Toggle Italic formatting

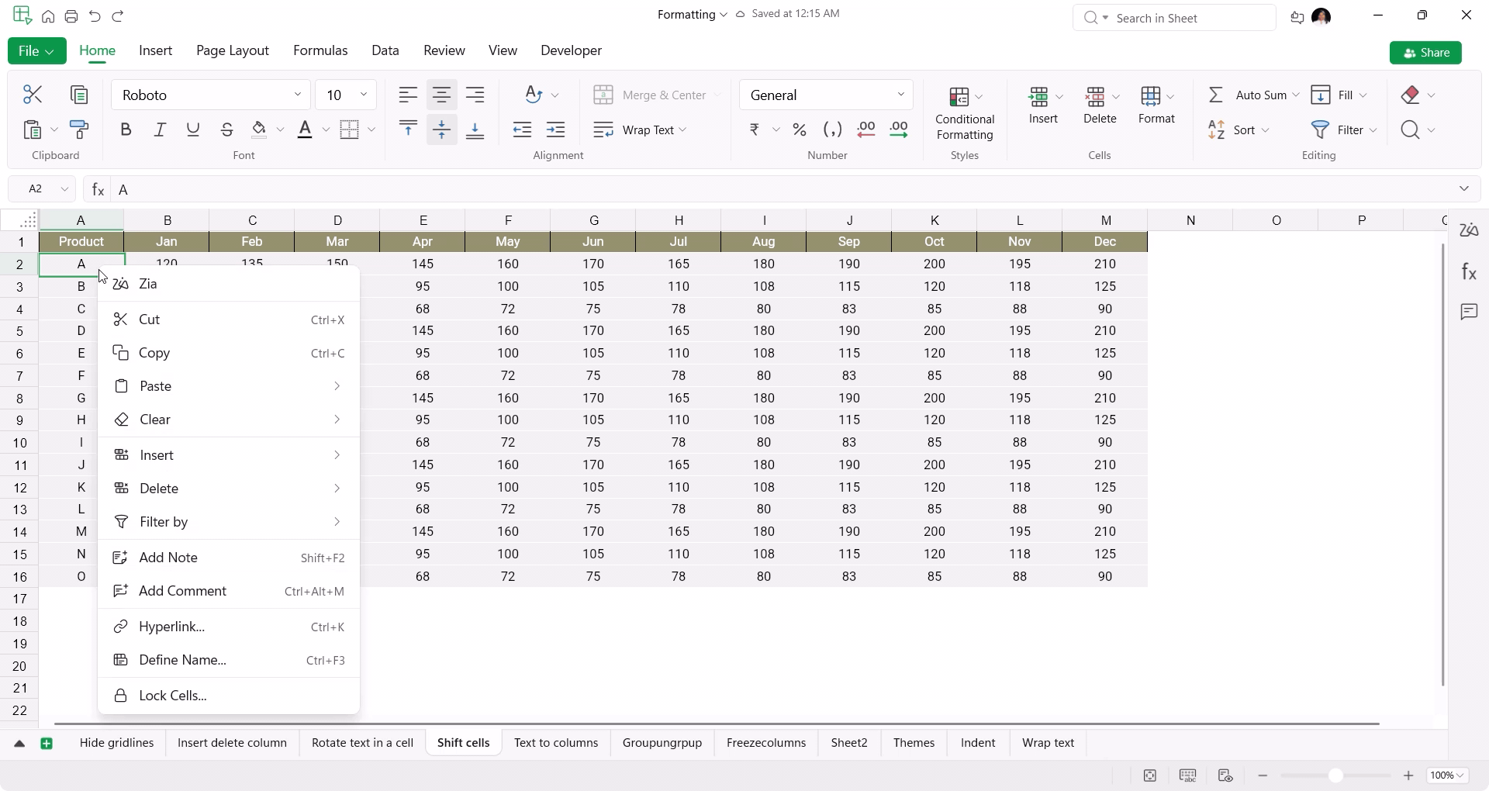pos(160,130)
